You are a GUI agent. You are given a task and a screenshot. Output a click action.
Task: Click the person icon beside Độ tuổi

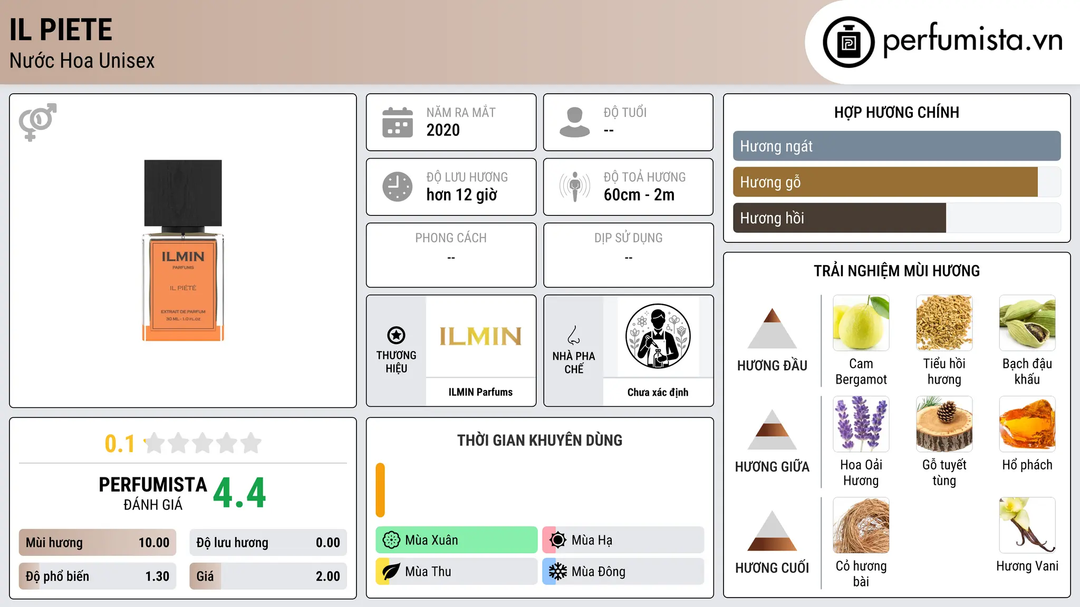click(x=575, y=122)
